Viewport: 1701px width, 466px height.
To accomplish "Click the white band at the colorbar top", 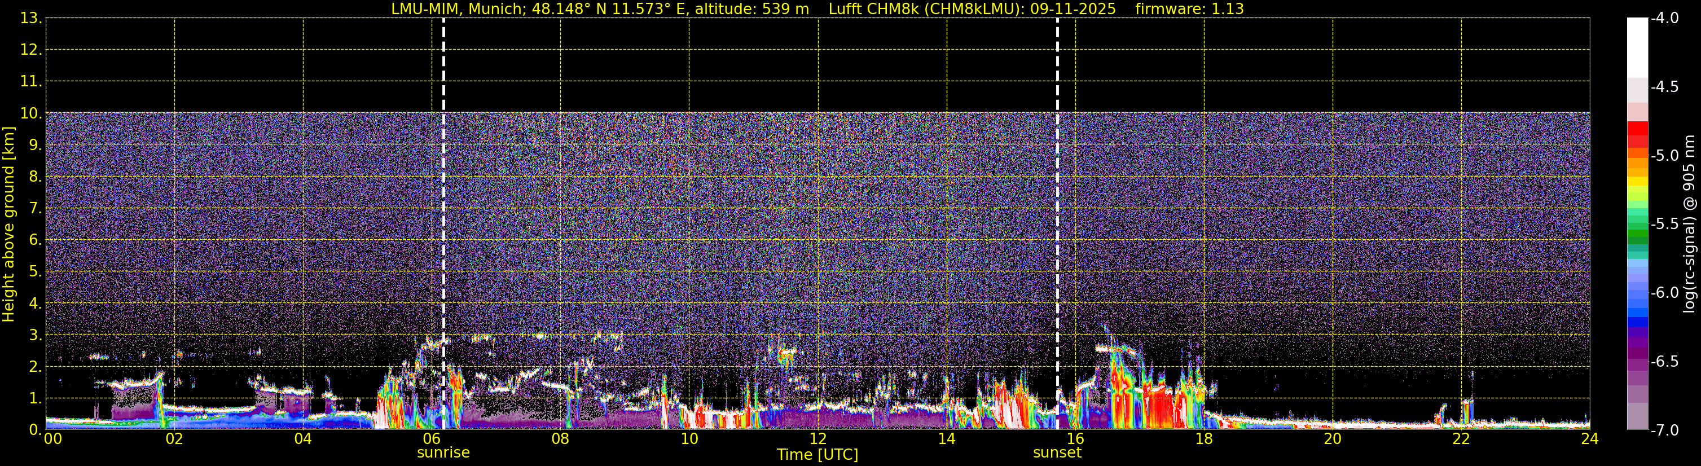I will click(1638, 47).
